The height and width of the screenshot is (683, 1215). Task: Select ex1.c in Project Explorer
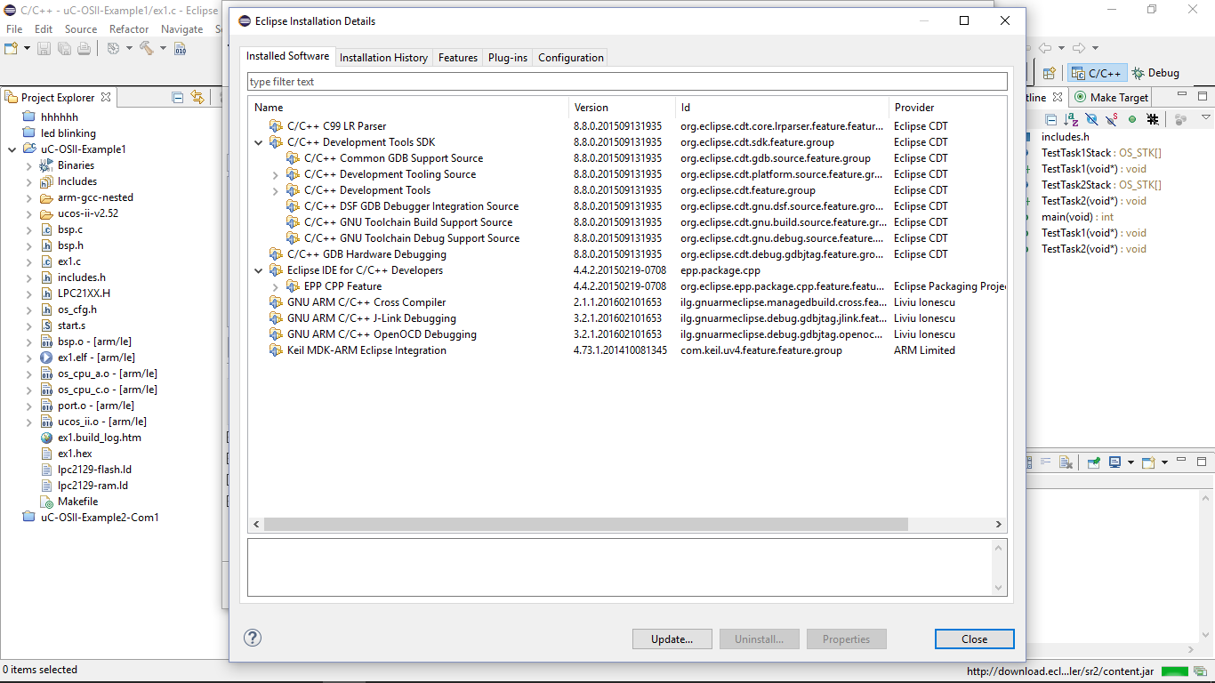click(x=69, y=261)
